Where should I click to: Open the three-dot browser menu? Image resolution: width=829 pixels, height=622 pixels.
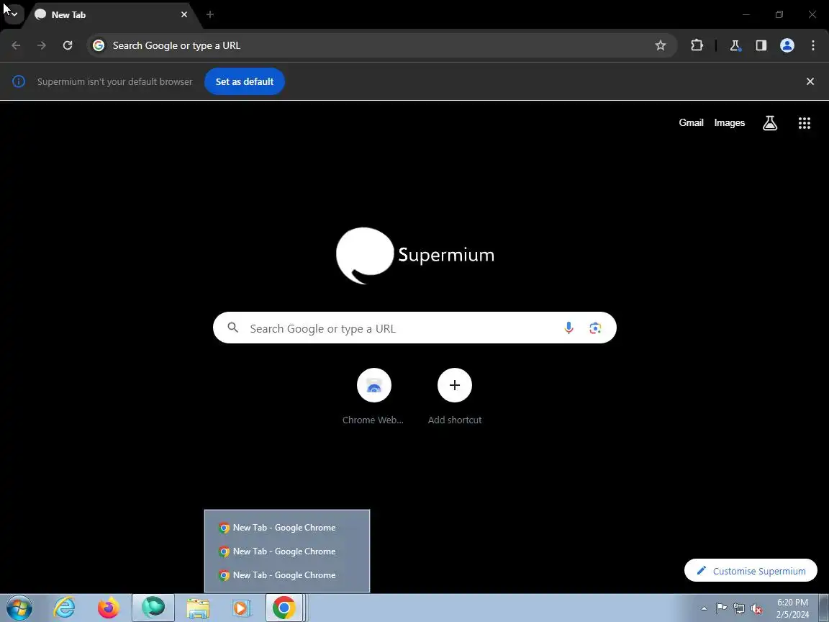tap(813, 45)
